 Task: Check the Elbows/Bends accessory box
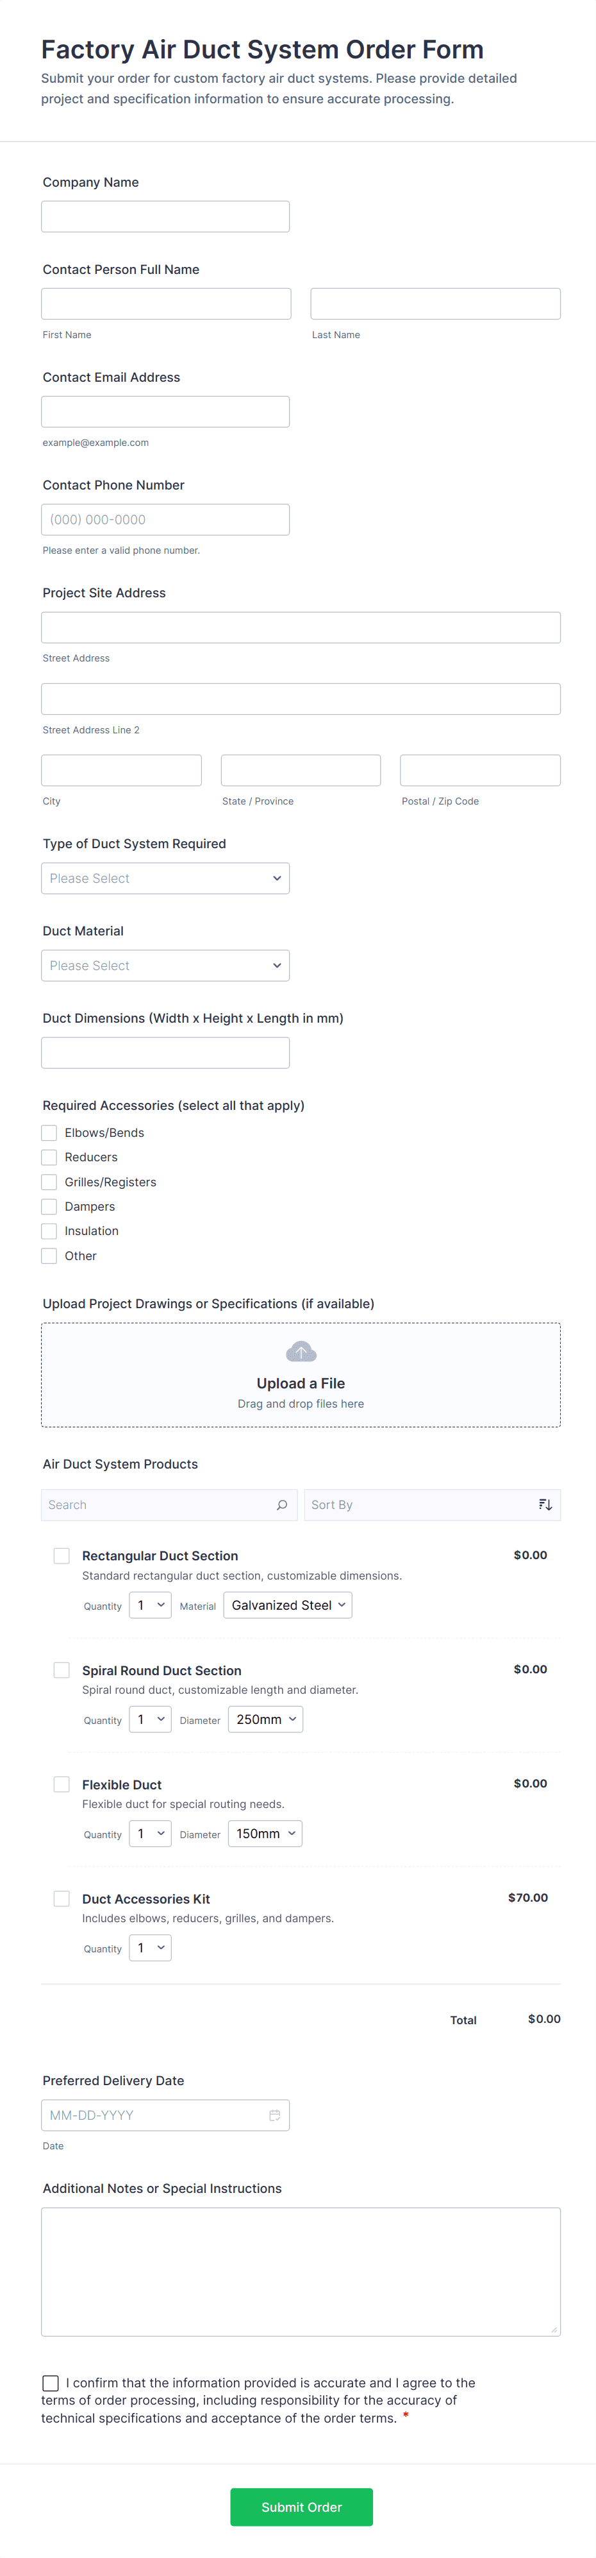coord(49,1133)
